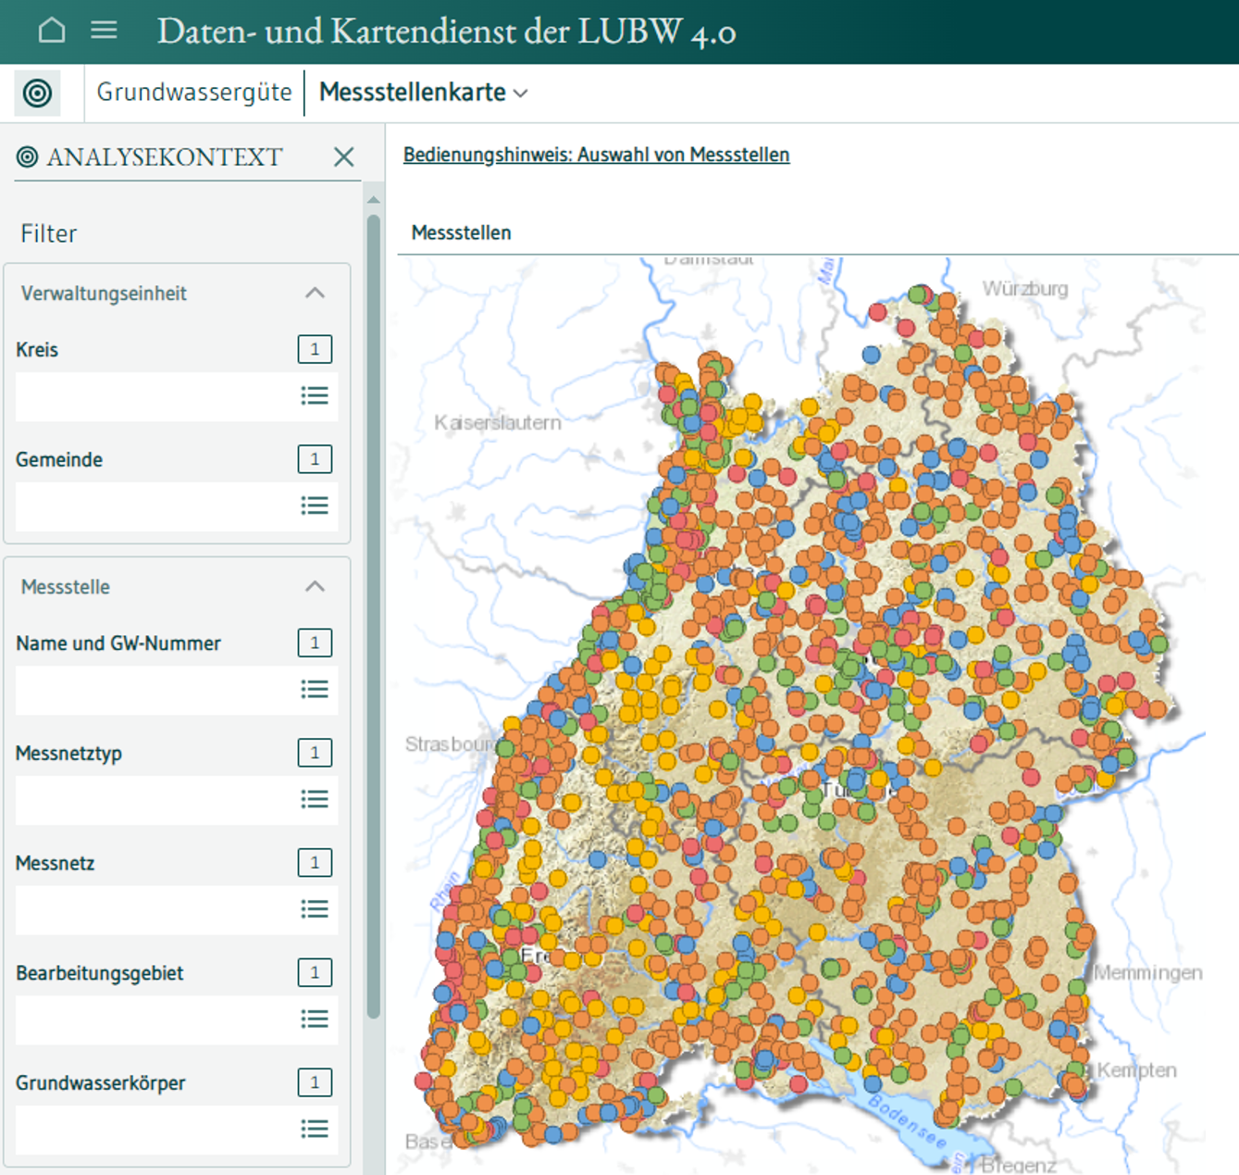Image resolution: width=1239 pixels, height=1175 pixels.
Task: Open the Gemeinde selection list icon
Action: pyautogui.click(x=315, y=506)
